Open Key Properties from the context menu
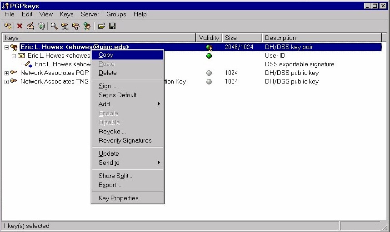This screenshot has width=390, height=232. (x=127, y=198)
